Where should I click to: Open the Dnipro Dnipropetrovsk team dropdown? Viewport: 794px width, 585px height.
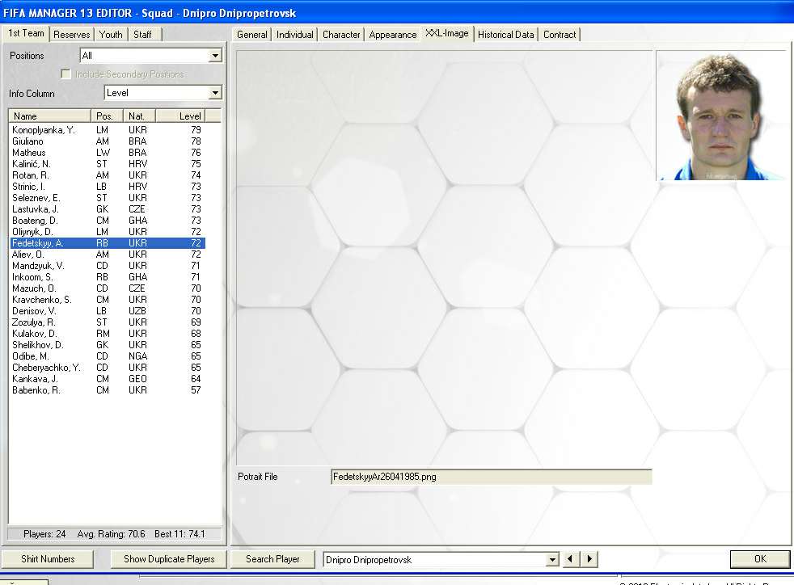(553, 559)
